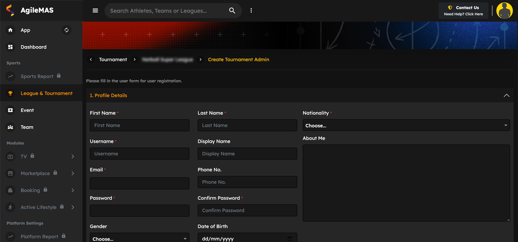Click Create Tournament Admin breadcrumb
518x242 pixels.
[239, 60]
